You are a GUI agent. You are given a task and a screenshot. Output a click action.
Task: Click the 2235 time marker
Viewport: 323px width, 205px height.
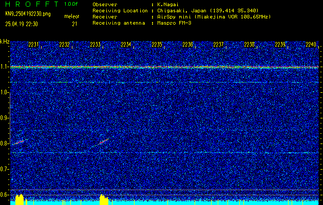point(157,45)
